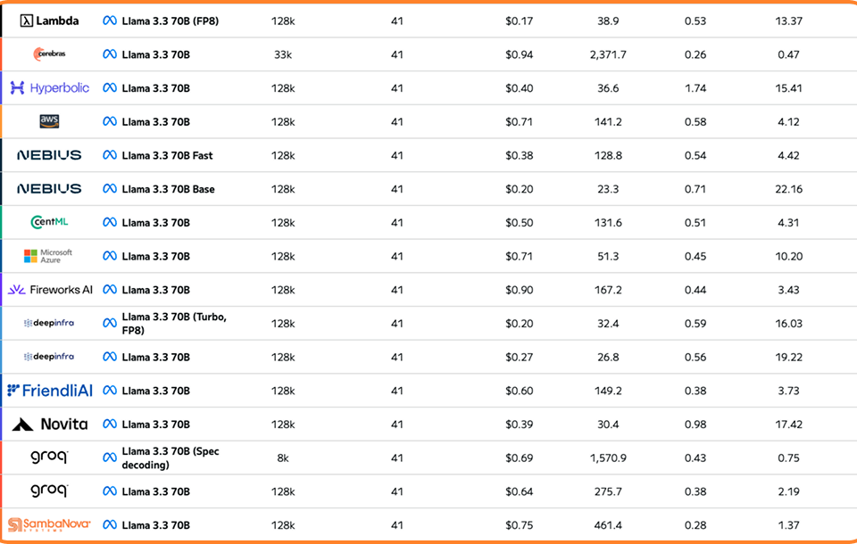Image resolution: width=857 pixels, height=544 pixels.
Task: Click the Cerebras provider logo
Action: pyautogui.click(x=49, y=54)
